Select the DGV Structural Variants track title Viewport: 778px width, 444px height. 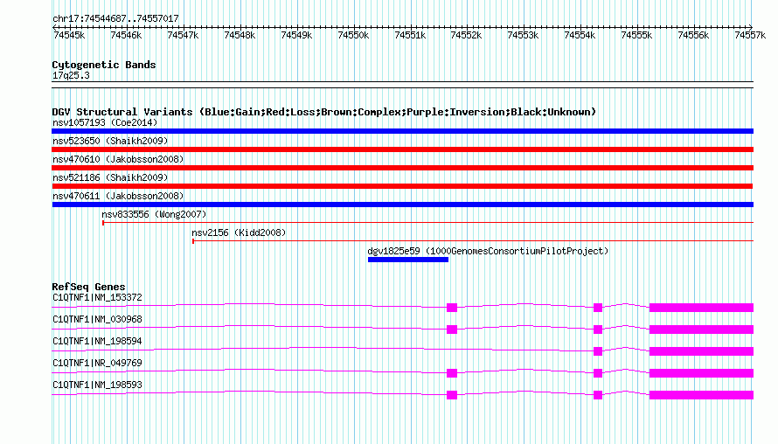[324, 112]
